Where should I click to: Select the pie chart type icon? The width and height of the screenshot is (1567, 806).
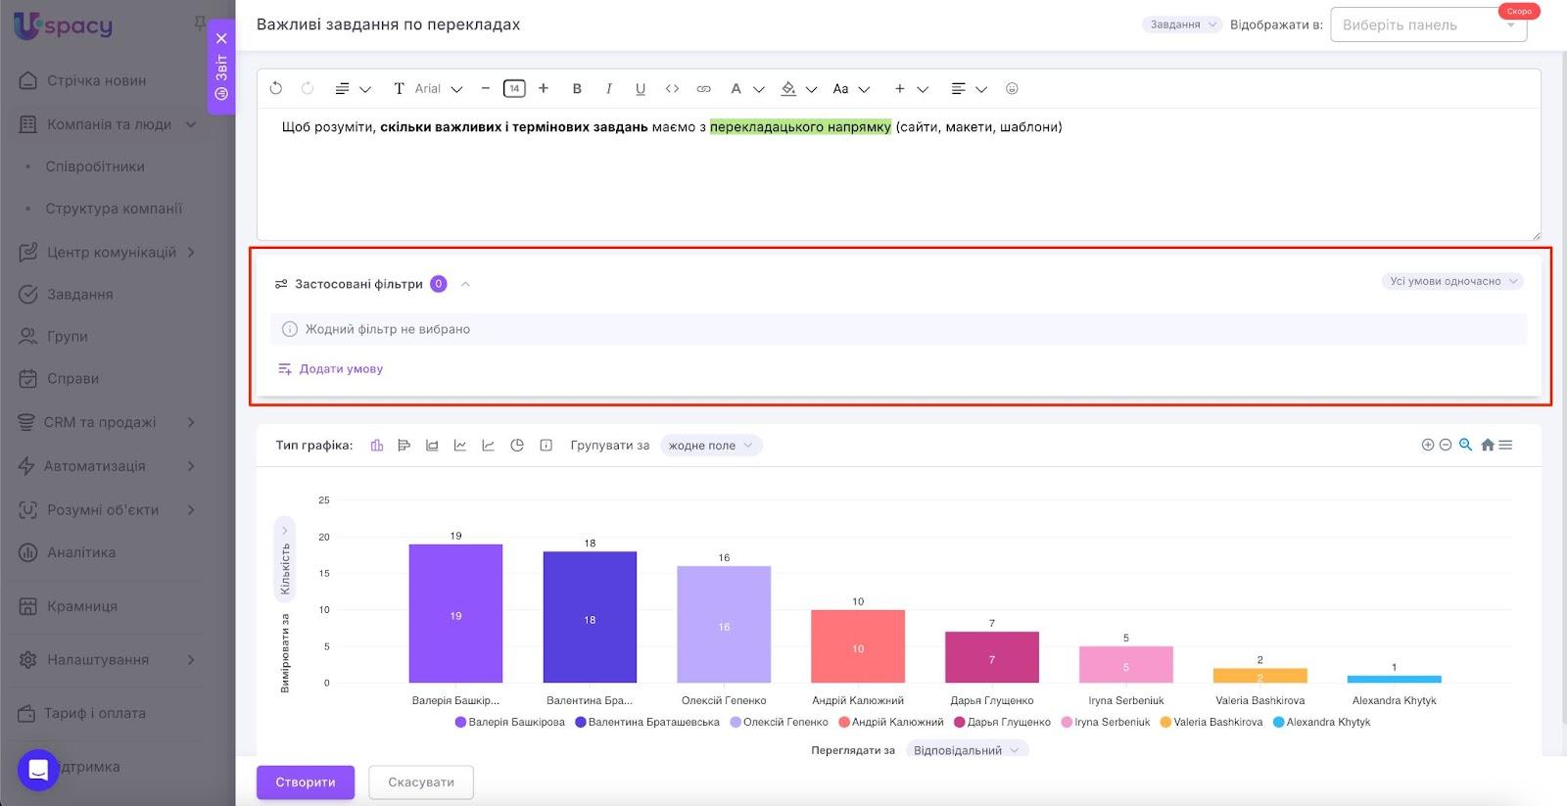click(517, 446)
